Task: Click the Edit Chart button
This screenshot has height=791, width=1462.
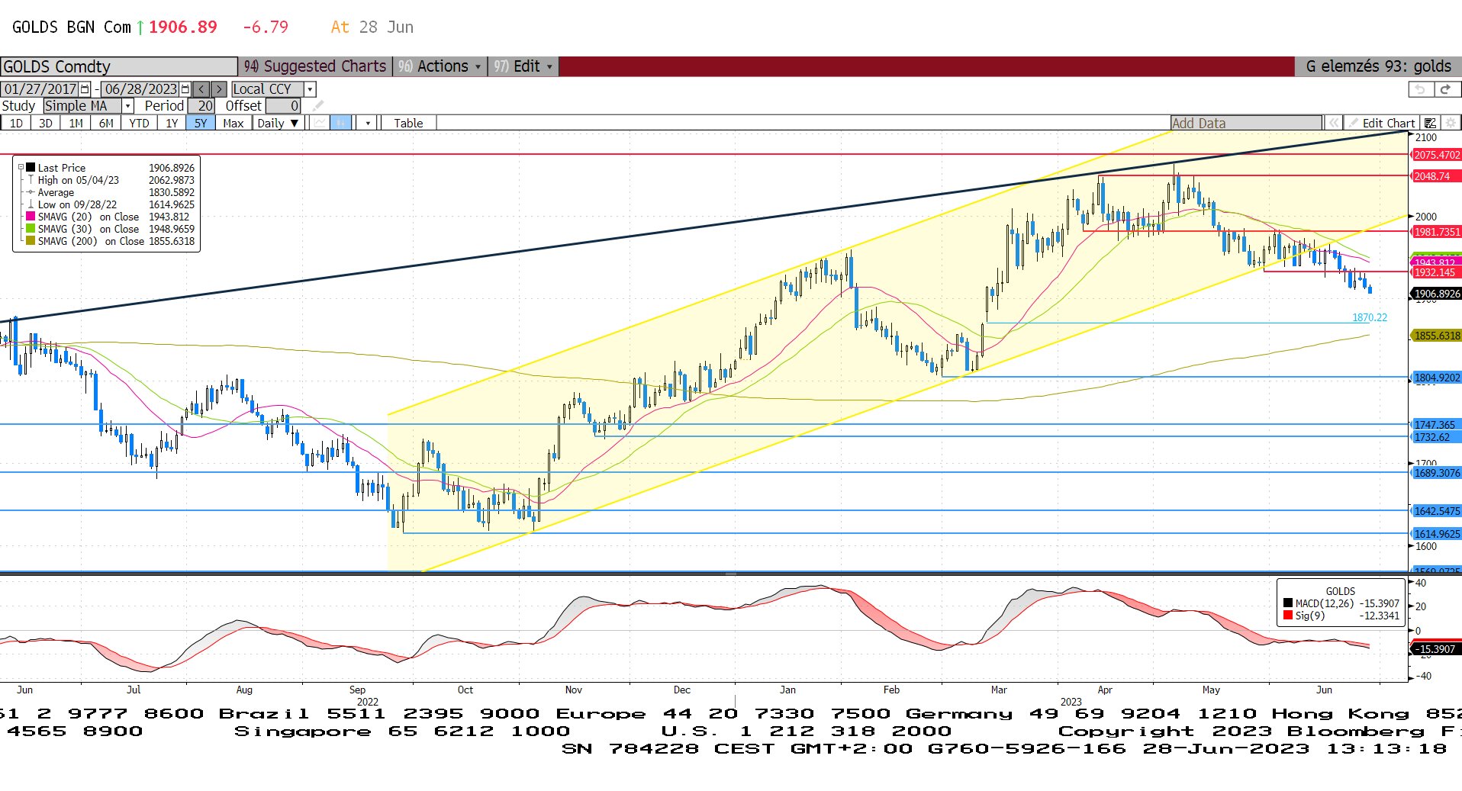Action: tap(1381, 123)
